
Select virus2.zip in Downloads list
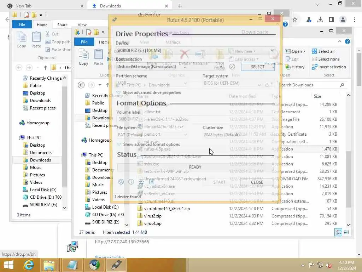click(152, 216)
